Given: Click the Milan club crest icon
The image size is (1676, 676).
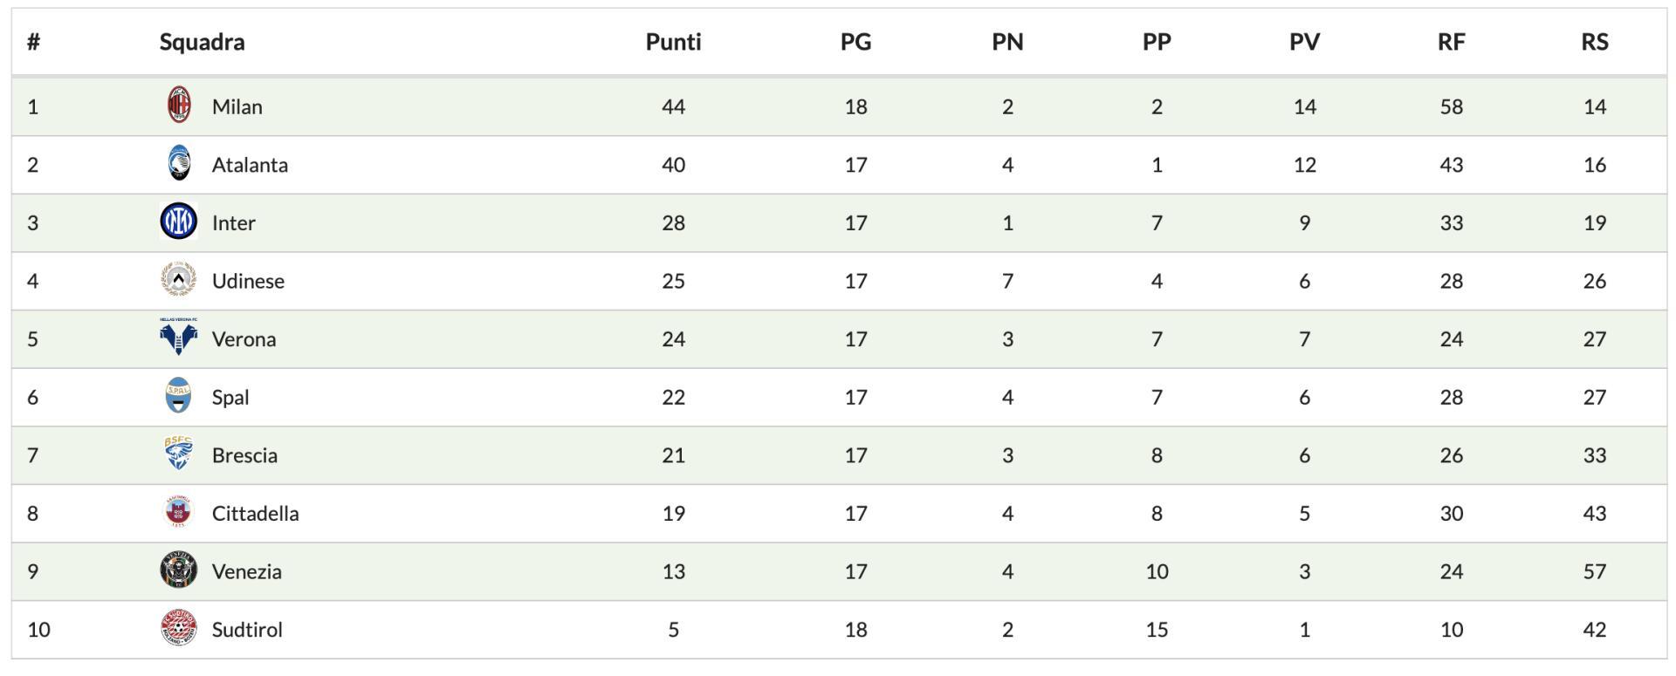Looking at the screenshot, I should pyautogui.click(x=179, y=106).
